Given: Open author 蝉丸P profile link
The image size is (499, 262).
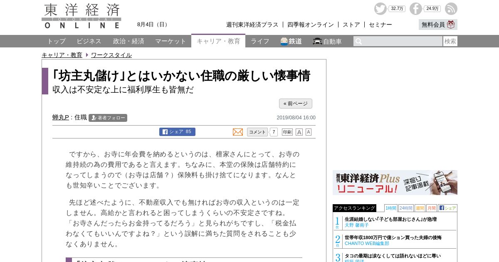Looking at the screenshot, I should click(x=61, y=117).
